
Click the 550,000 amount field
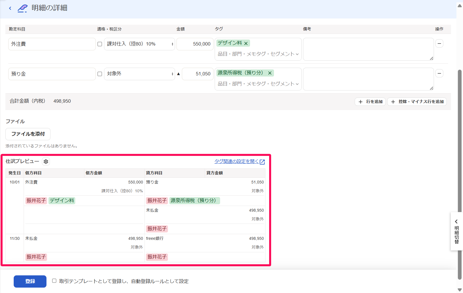point(195,44)
